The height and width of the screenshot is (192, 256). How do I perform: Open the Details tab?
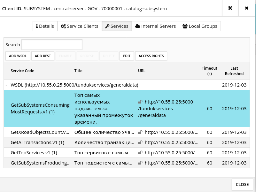(x=45, y=26)
